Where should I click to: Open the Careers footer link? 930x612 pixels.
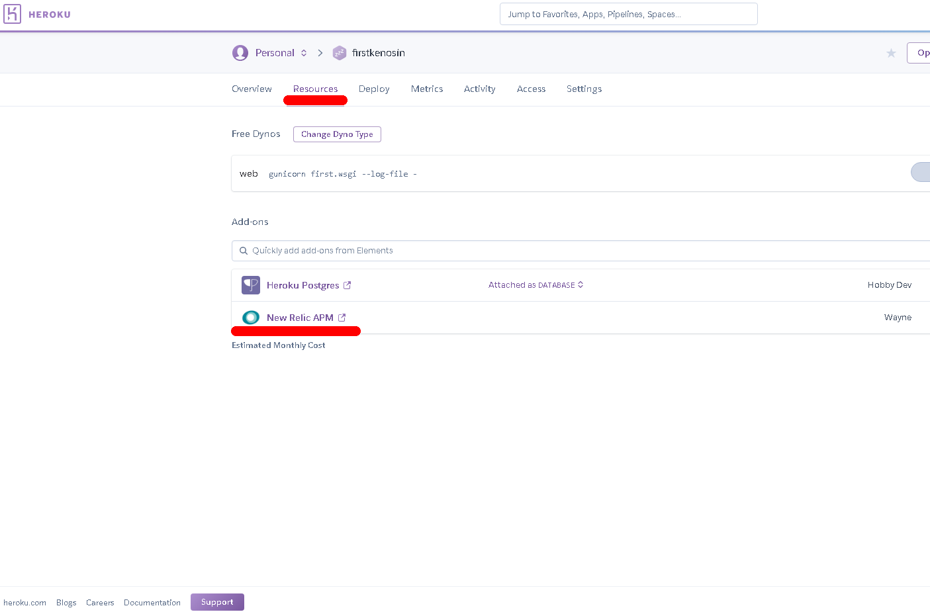[x=100, y=603]
